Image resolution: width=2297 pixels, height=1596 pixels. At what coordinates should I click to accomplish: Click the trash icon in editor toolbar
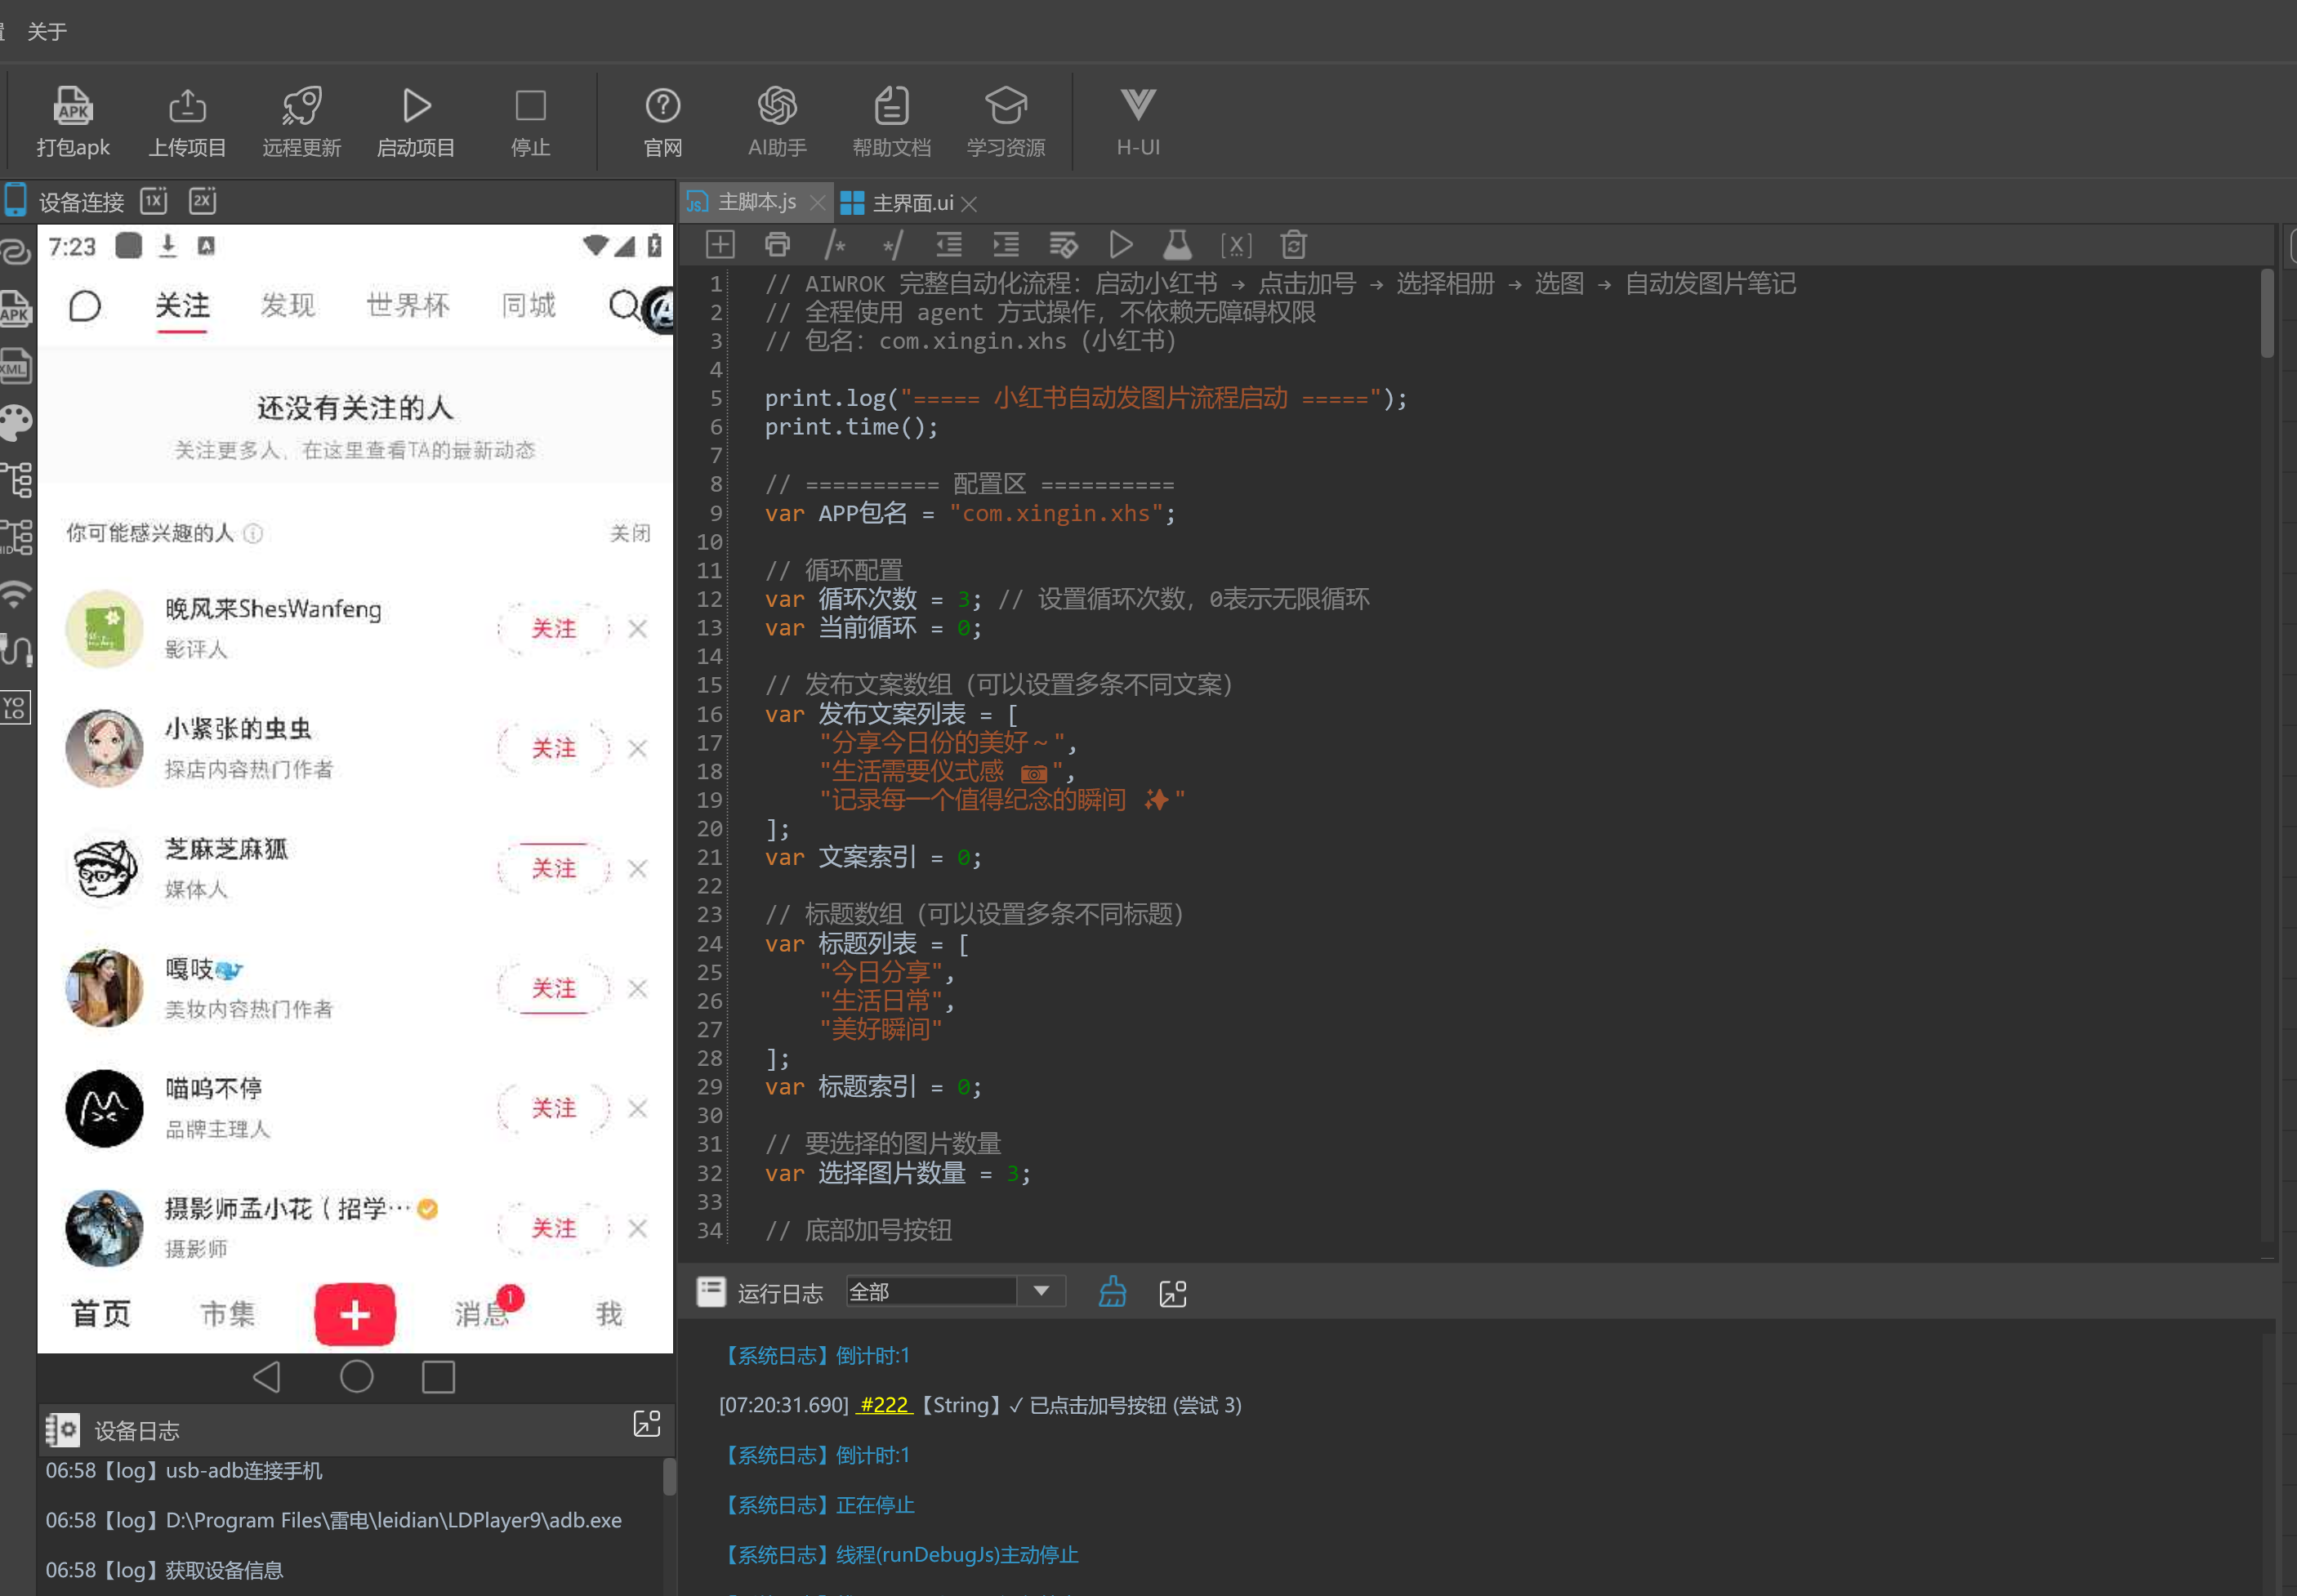1293,245
